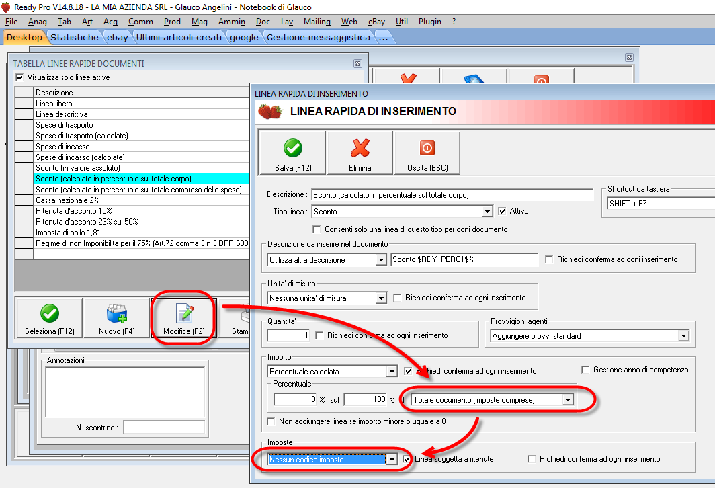715x488 pixels.
Task: Toggle Richiedi conferma in Unita' di misura section
Action: point(397,298)
